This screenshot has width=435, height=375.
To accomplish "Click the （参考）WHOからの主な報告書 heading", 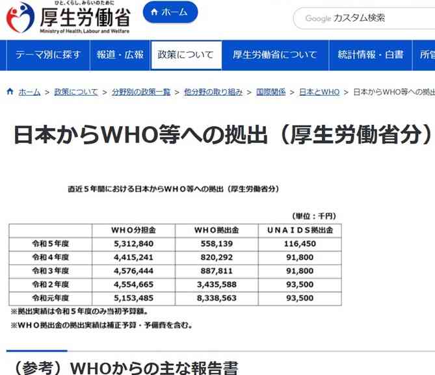I will click(x=122, y=367).
